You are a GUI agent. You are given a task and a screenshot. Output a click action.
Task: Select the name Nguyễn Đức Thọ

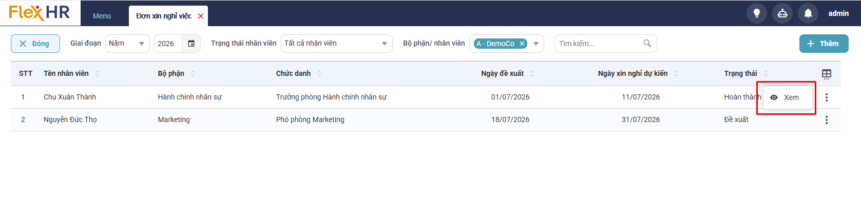pos(70,119)
